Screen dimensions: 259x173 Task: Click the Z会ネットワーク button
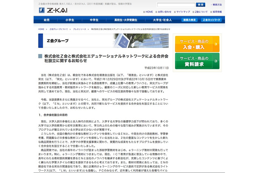211,20
